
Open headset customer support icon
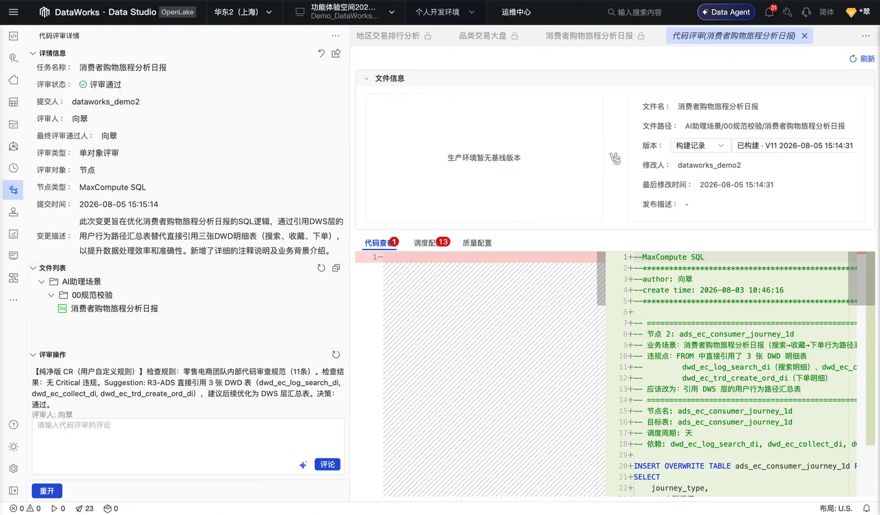(806, 12)
